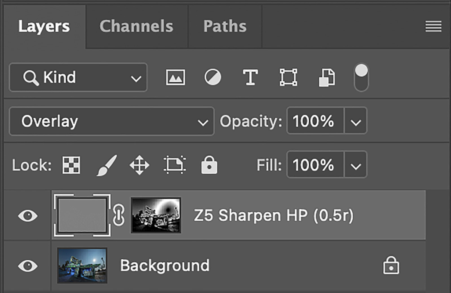Open the Overlay blend mode dropdown
The width and height of the screenshot is (451, 293).
pos(112,122)
